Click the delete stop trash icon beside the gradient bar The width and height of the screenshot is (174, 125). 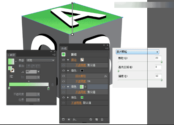tap(52, 85)
